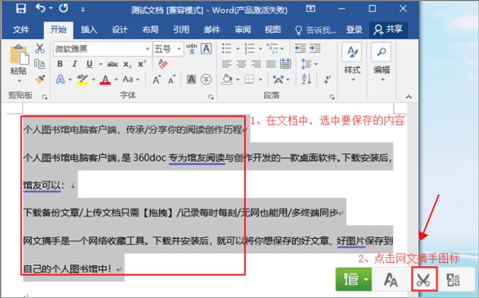The height and width of the screenshot is (298, 479).
Task: Click the 共享 share button
Action: pos(388,30)
